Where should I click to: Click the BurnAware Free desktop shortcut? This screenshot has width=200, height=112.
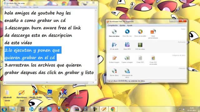point(22,96)
